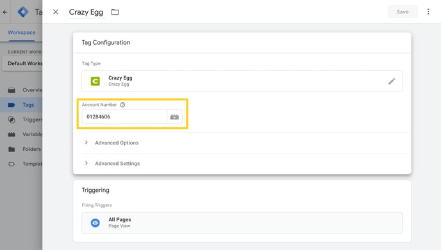Click the variable picker icon in Account Number
This screenshot has width=441, height=250.
coord(174,117)
